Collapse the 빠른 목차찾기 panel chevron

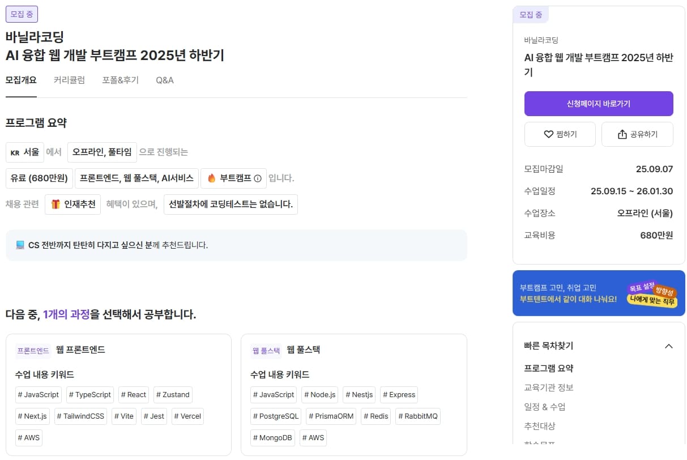[x=669, y=346]
